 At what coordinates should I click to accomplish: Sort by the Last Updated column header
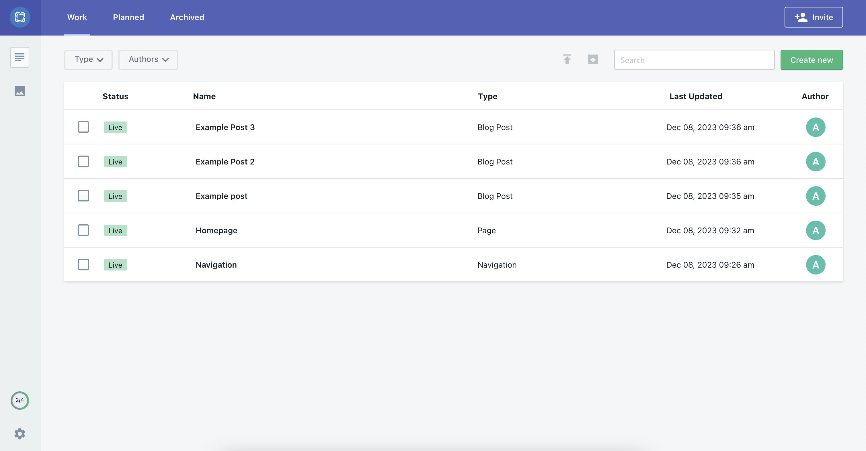(696, 96)
